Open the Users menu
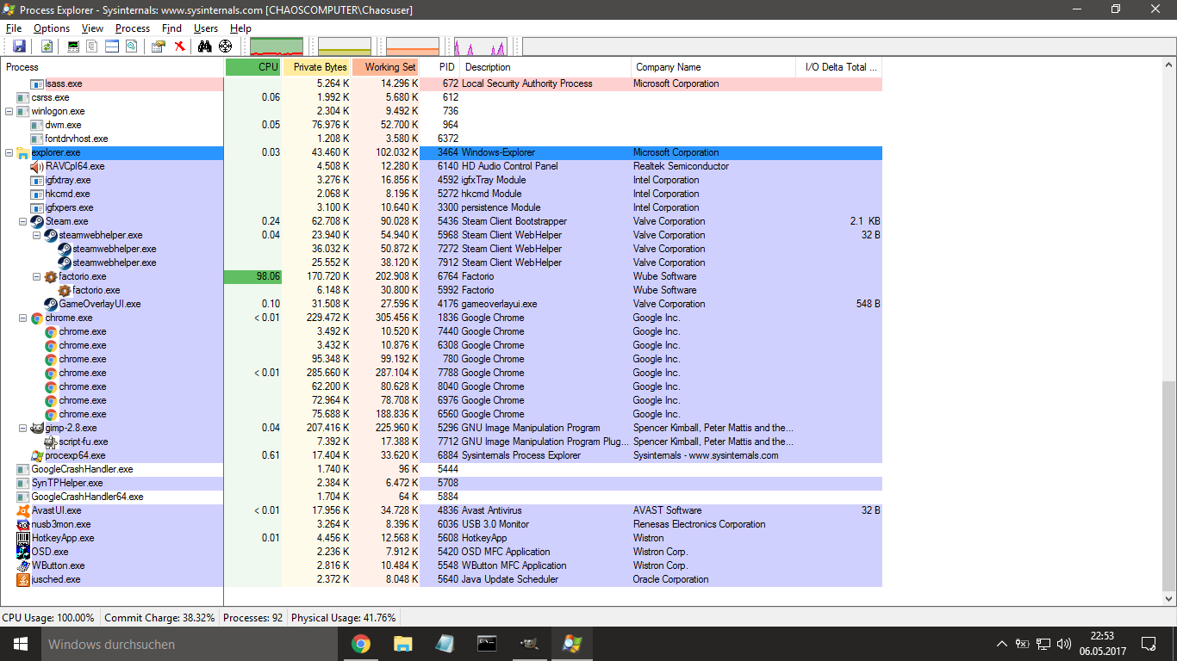This screenshot has height=661, width=1177. point(206,28)
